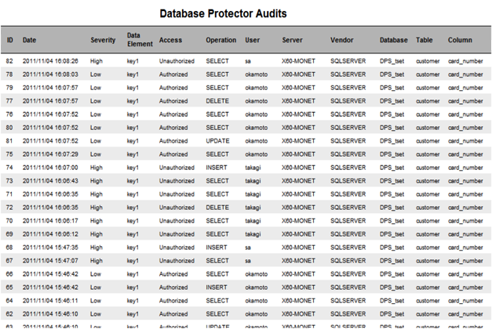The image size is (492, 329).
Task: Click the Table column header
Action: (424, 39)
